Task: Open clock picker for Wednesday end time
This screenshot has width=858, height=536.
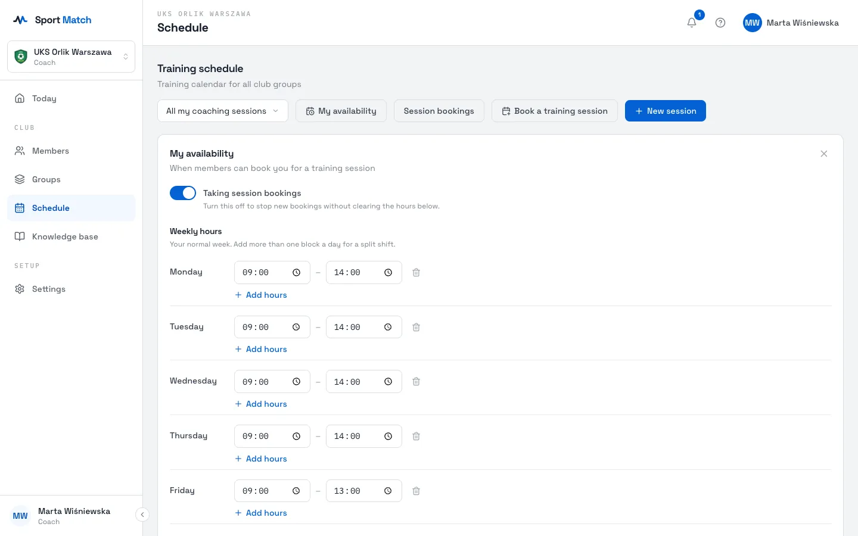Action: tap(388, 382)
